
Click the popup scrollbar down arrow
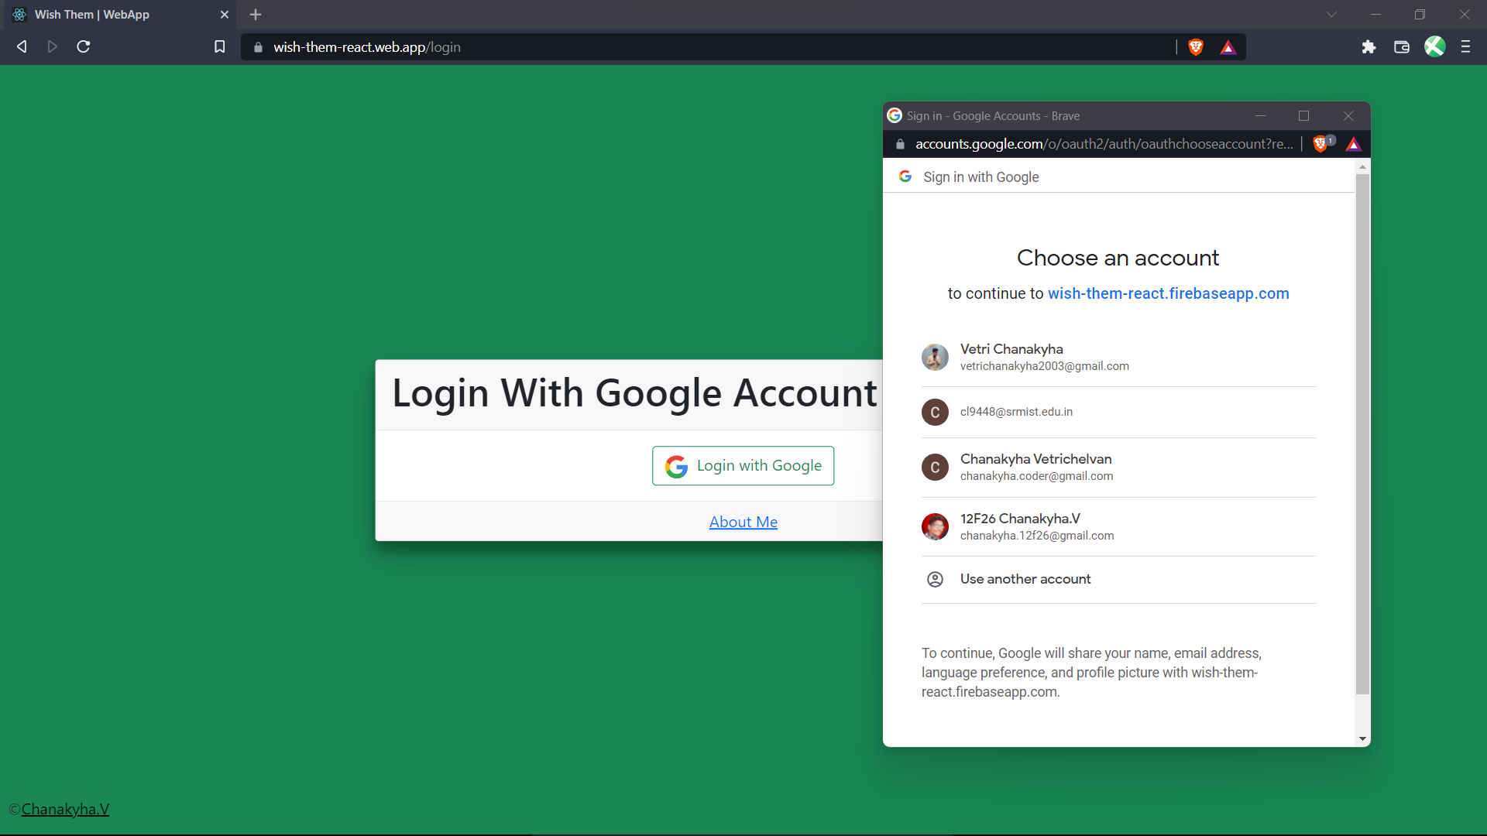tap(1362, 739)
